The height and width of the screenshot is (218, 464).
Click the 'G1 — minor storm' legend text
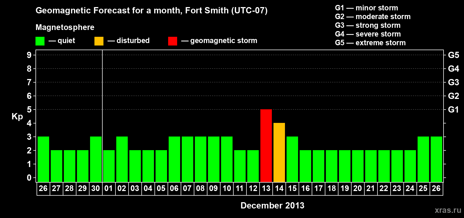367,8
